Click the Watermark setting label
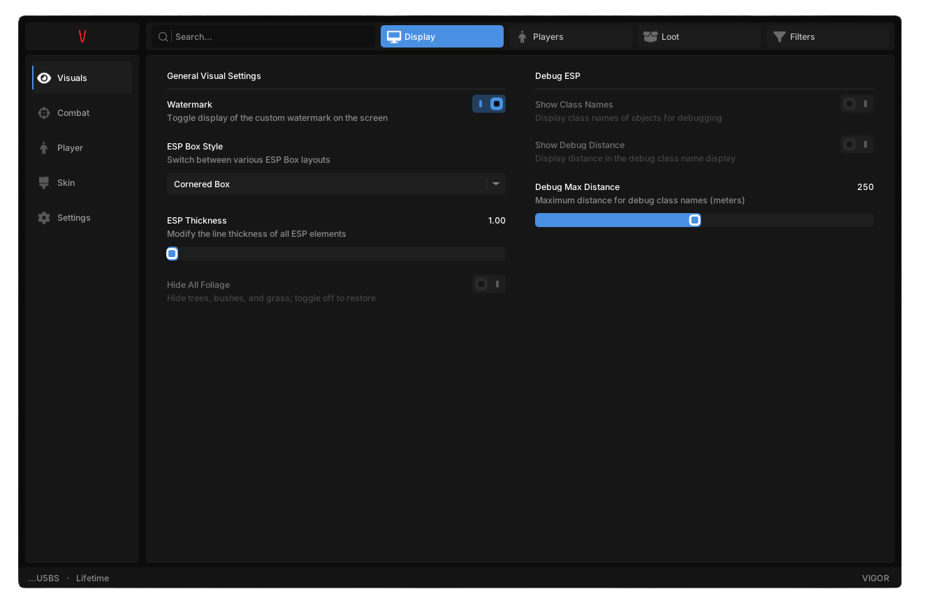The height and width of the screenshot is (605, 927). tap(189, 105)
